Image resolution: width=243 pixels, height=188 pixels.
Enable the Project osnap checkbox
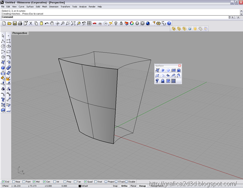coord(106,182)
